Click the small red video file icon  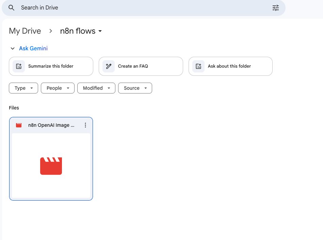pyautogui.click(x=19, y=125)
